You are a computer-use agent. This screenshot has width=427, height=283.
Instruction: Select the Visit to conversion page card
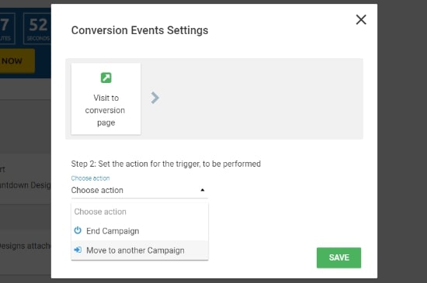click(106, 98)
